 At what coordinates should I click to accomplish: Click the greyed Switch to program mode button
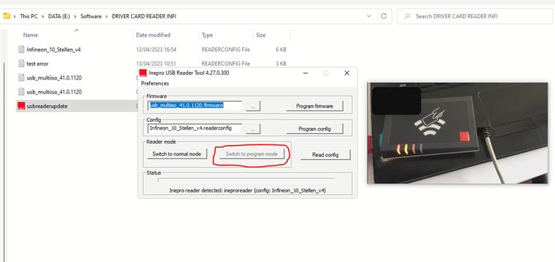(251, 154)
